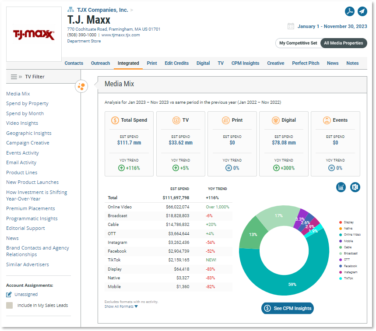Click the paper plane send icon
Screen dimensions: 376x331
pos(362,11)
